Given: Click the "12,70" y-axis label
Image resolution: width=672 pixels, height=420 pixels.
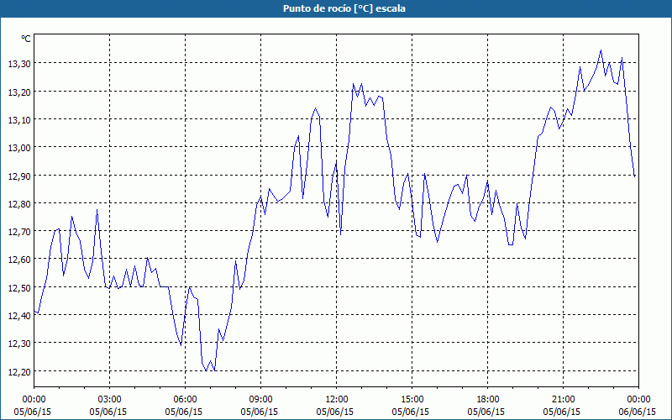Looking at the screenshot, I should [19, 232].
